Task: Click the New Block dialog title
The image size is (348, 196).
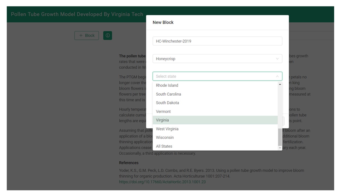Action: [x=163, y=22]
